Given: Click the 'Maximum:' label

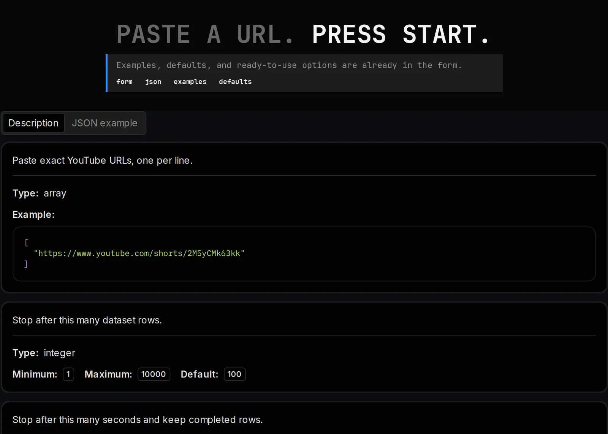Looking at the screenshot, I should 108,374.
